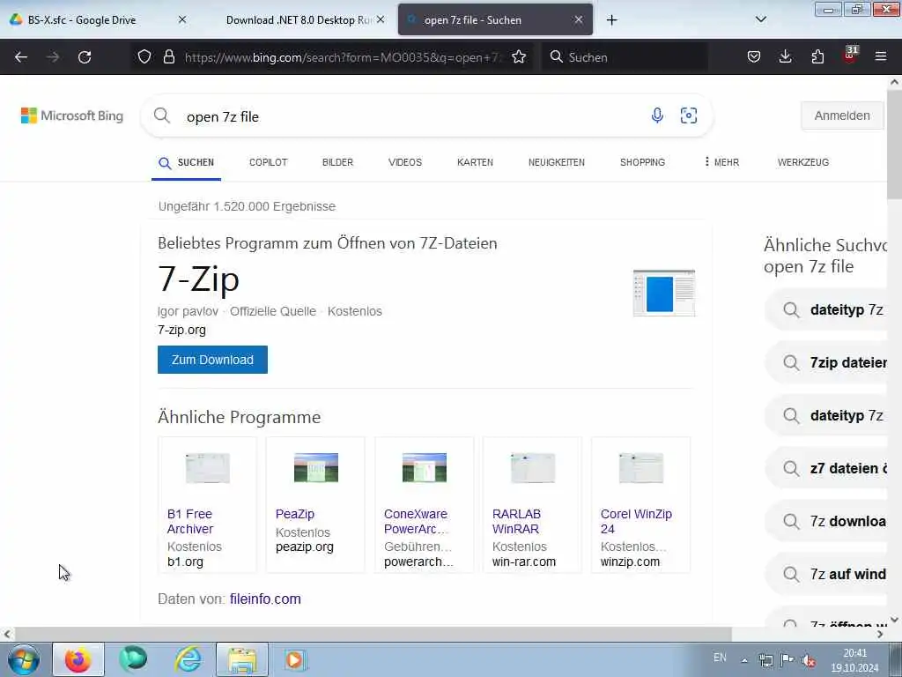Open the network tray icon
This screenshot has width=902, height=677.
coord(765,660)
